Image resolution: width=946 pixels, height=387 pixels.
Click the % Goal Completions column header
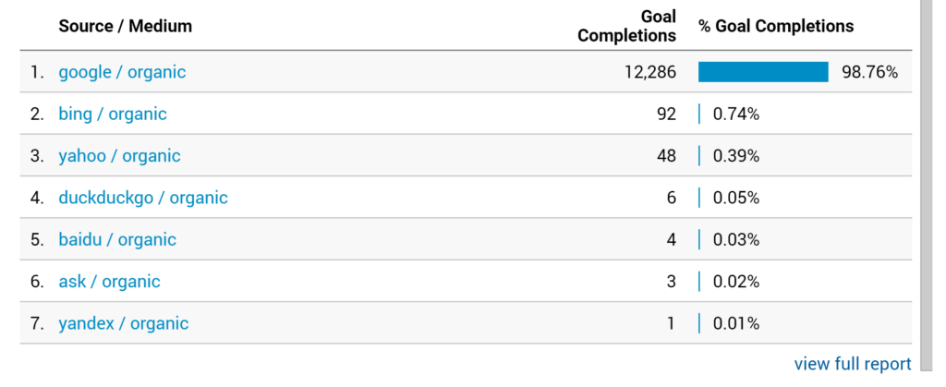coord(776,26)
